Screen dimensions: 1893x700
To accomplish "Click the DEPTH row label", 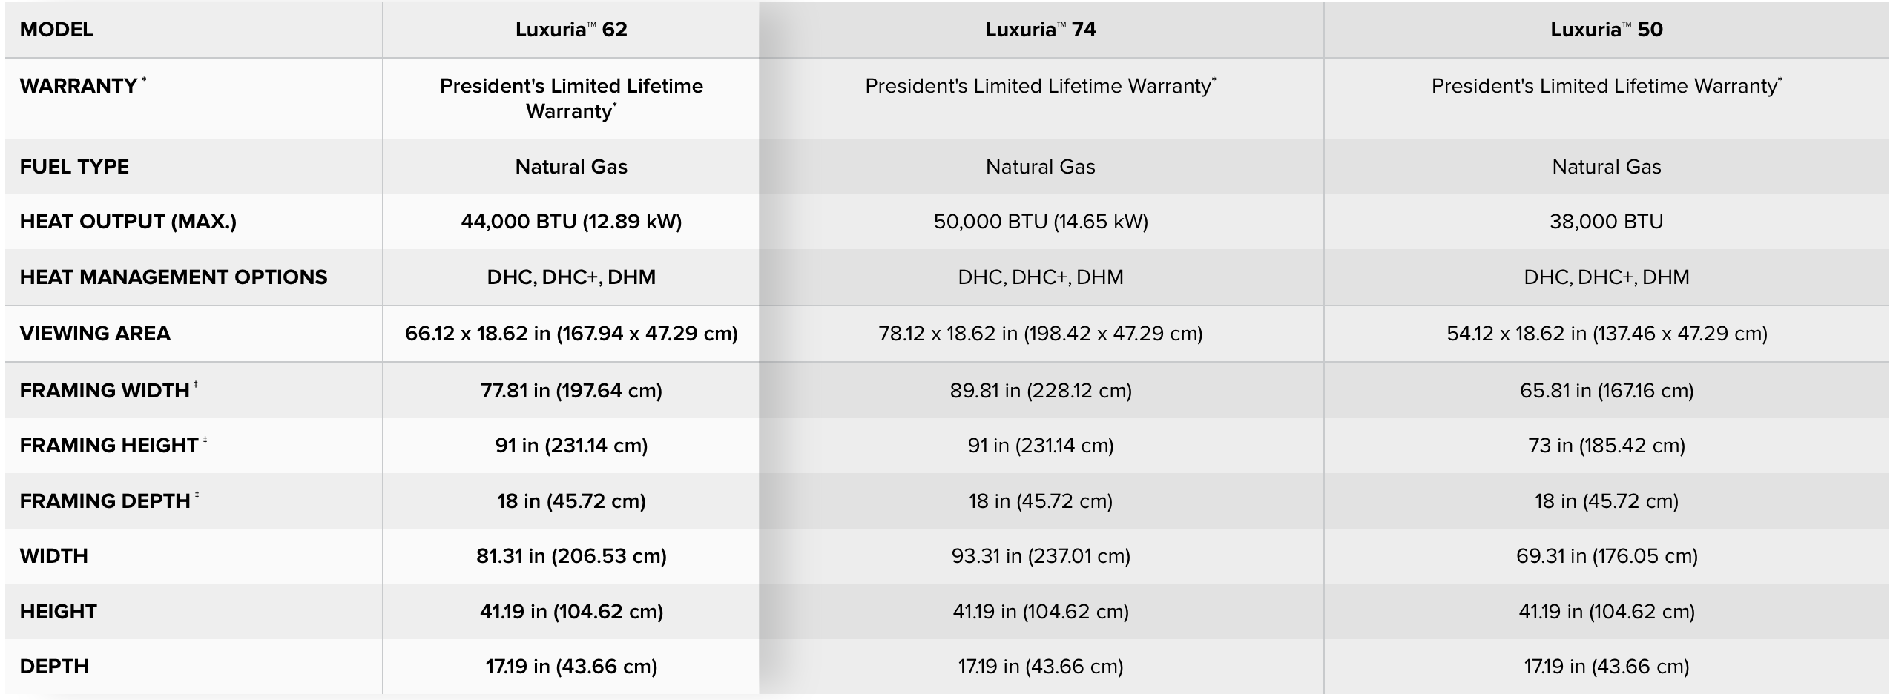I will pyautogui.click(x=54, y=667).
